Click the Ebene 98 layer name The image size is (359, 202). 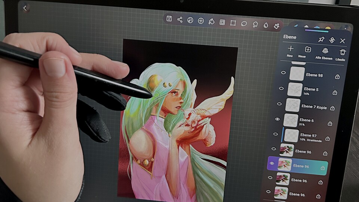pos(314,75)
